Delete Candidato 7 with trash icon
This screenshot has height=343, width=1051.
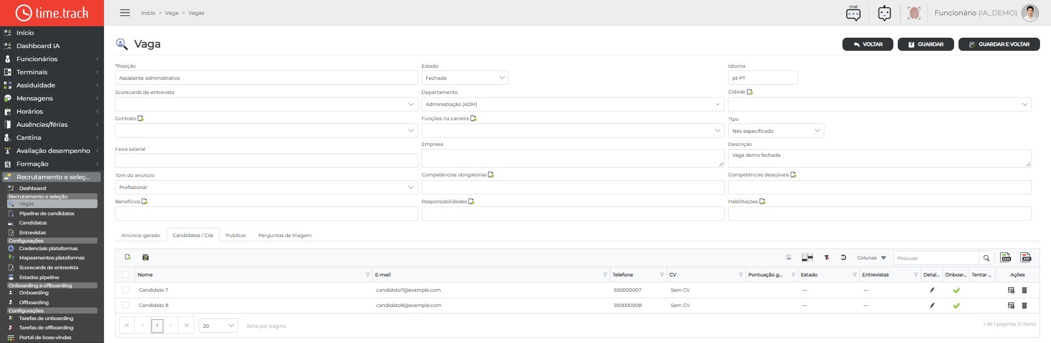(x=1025, y=290)
